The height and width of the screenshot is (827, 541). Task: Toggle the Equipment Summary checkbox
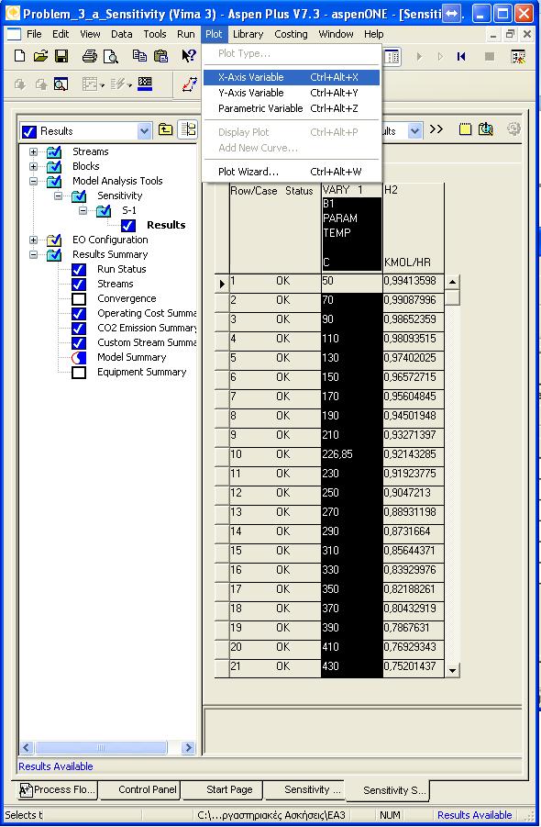pyautogui.click(x=79, y=373)
